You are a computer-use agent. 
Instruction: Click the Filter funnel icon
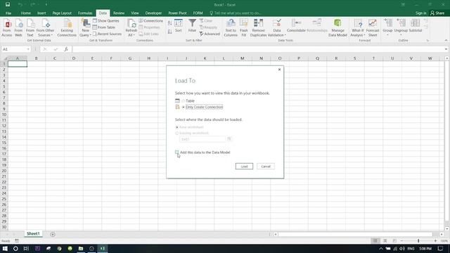click(192, 25)
